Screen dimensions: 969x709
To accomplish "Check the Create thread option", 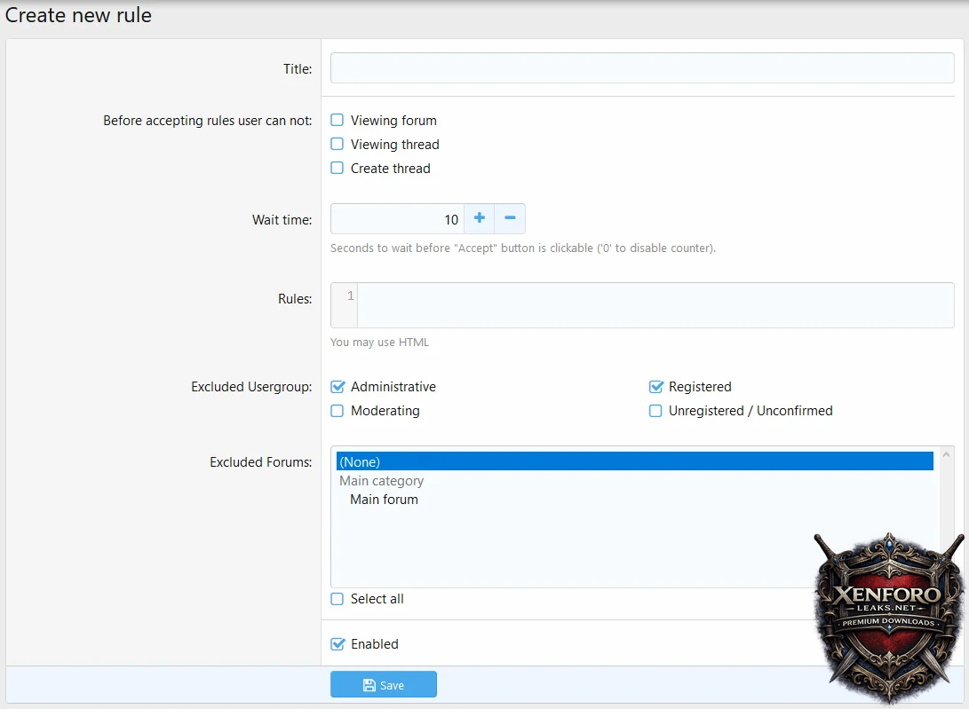I will click(x=338, y=168).
